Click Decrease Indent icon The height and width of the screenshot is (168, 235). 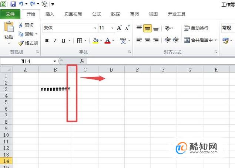click(x=168, y=40)
